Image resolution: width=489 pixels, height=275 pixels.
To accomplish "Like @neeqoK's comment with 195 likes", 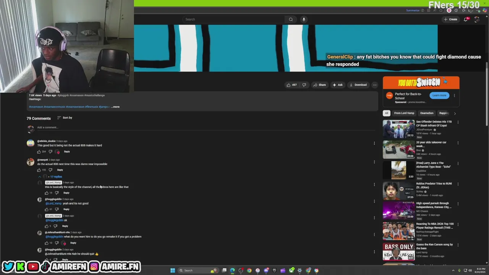I will point(39,170).
